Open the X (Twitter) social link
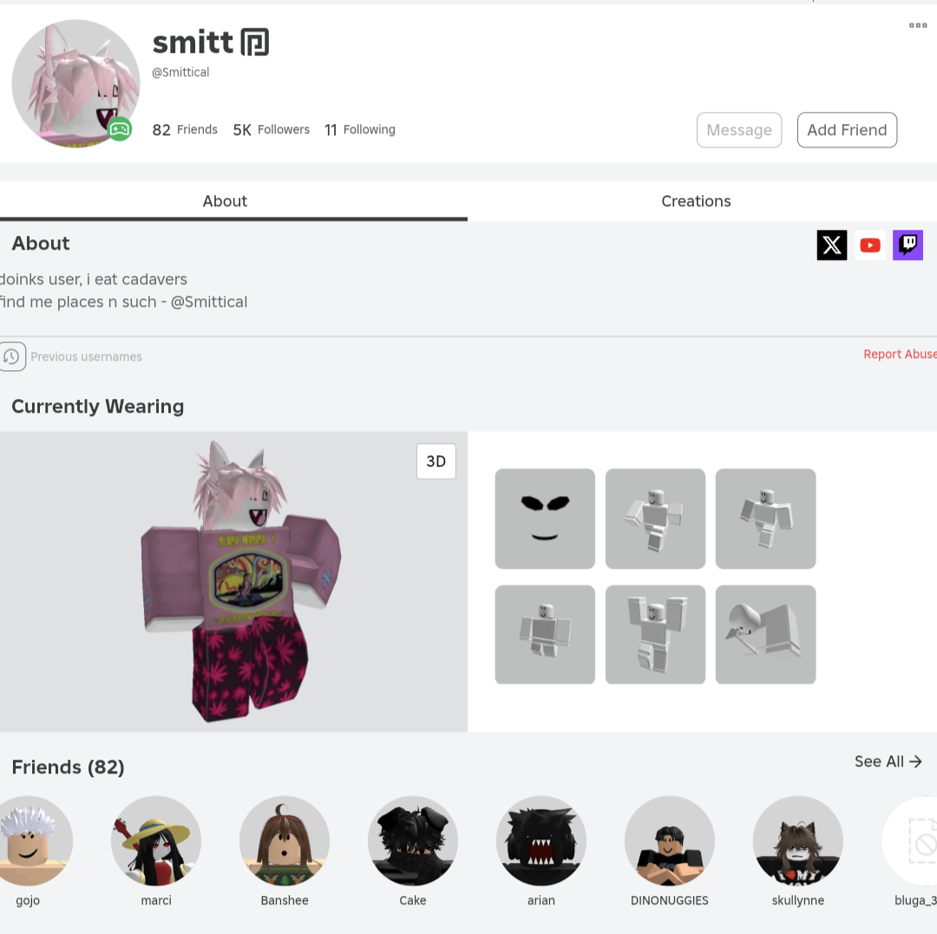 pyautogui.click(x=832, y=245)
